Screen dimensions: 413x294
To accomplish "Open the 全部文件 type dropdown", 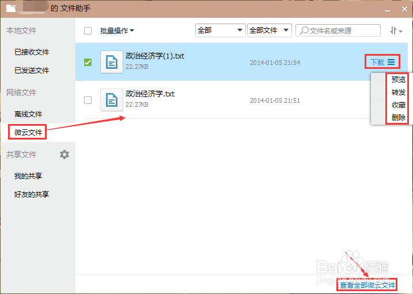I will tap(270, 30).
